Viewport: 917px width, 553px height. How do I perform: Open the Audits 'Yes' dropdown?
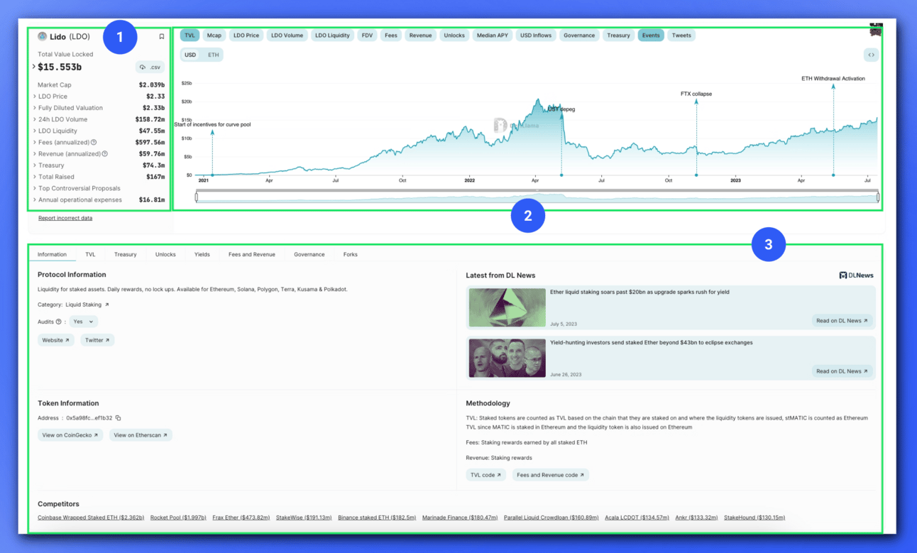coord(83,322)
